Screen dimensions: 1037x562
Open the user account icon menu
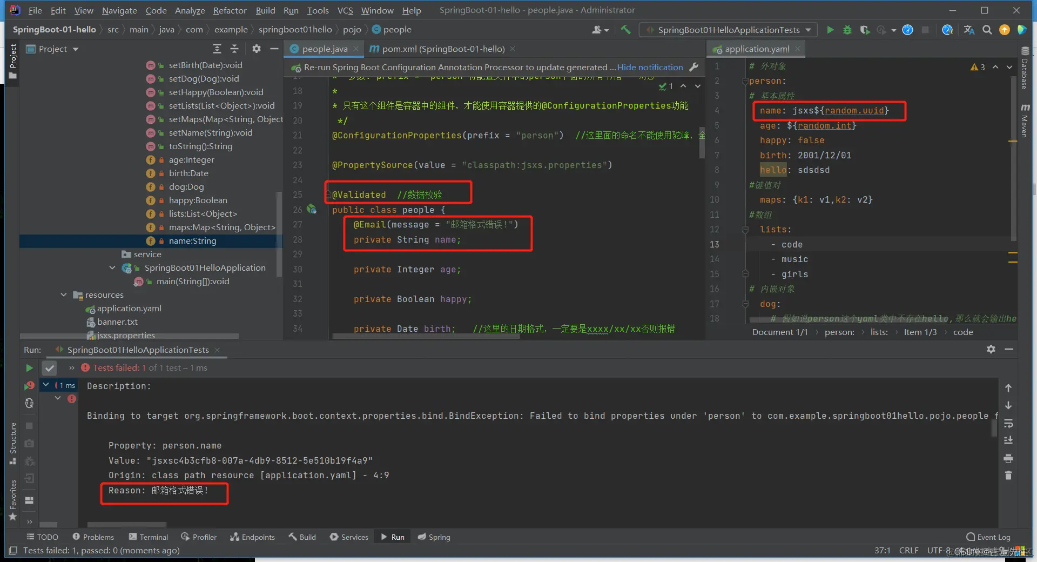pos(600,30)
